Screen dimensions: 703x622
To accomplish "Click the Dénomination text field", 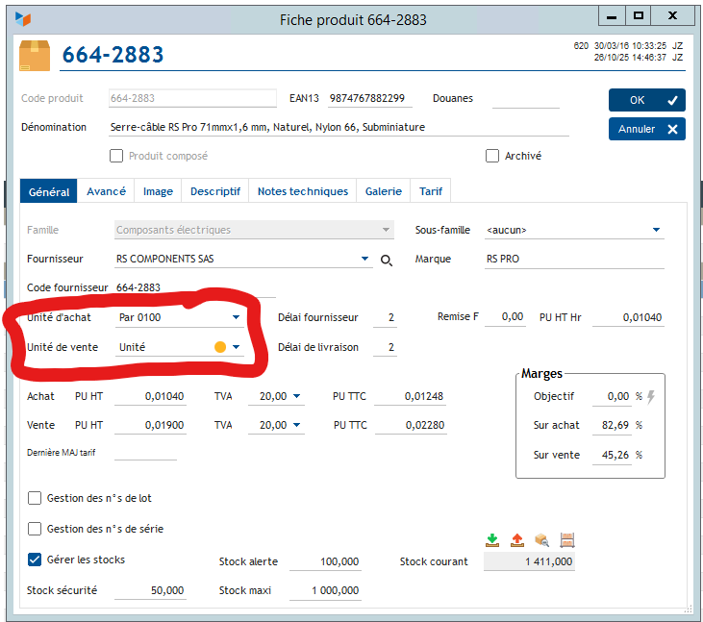I will [x=337, y=127].
